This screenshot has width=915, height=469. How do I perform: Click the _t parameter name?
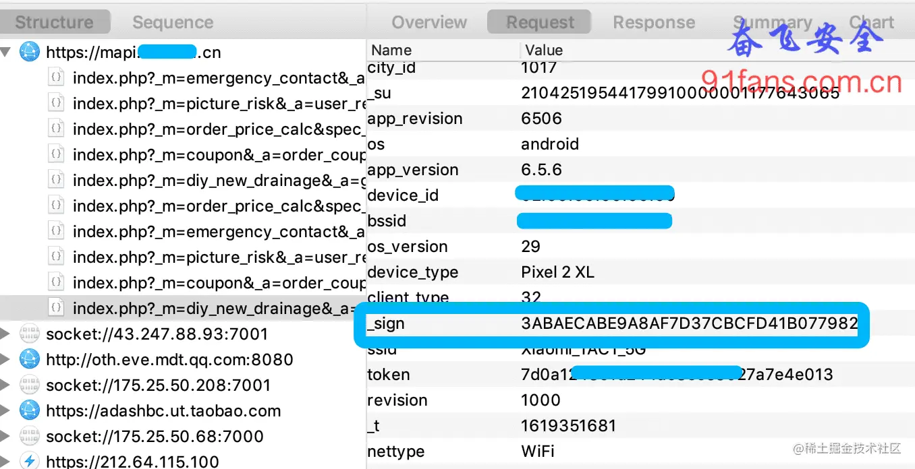tap(374, 426)
